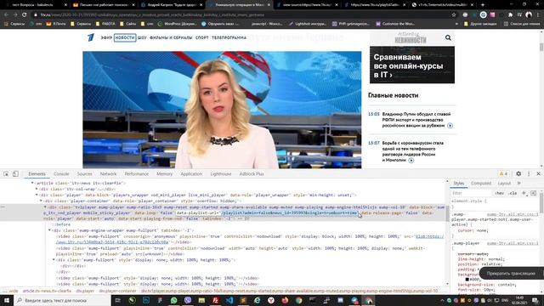Open the ТЕЛЕПРОГРАММА menu item
544x306 pixels.
pos(229,37)
